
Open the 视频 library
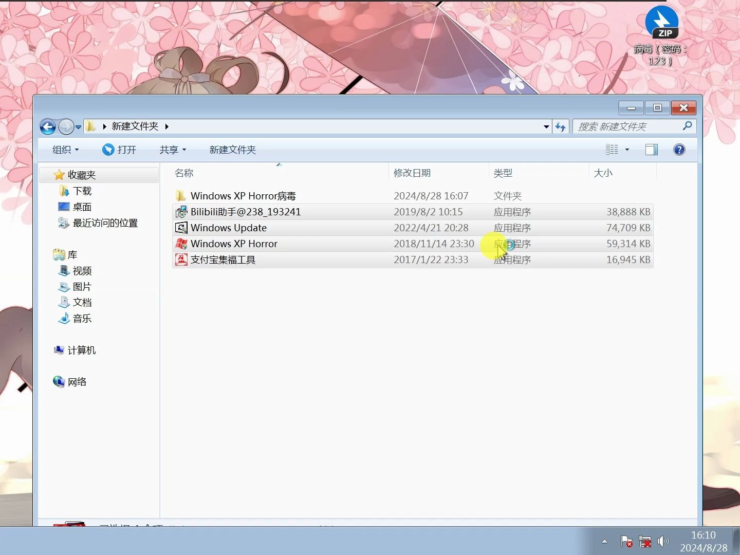82,271
